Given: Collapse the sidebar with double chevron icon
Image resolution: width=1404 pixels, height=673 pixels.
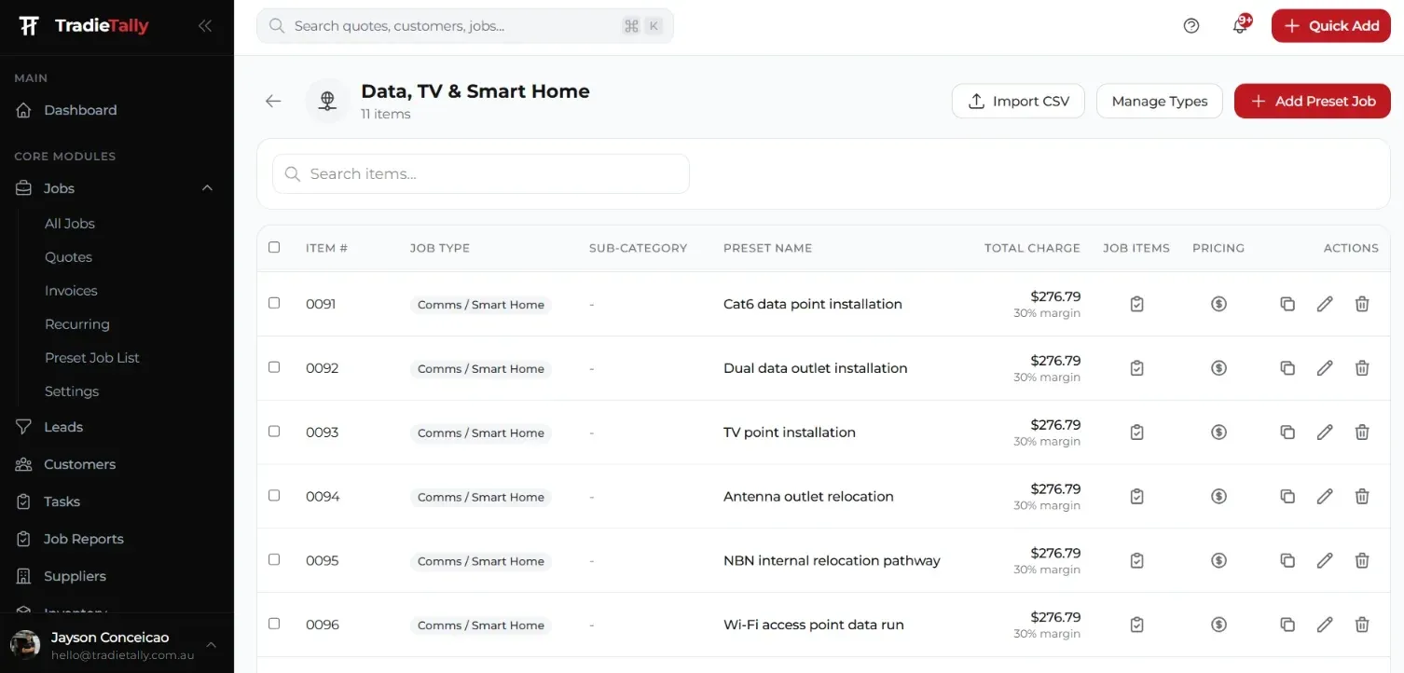Looking at the screenshot, I should pos(205,26).
